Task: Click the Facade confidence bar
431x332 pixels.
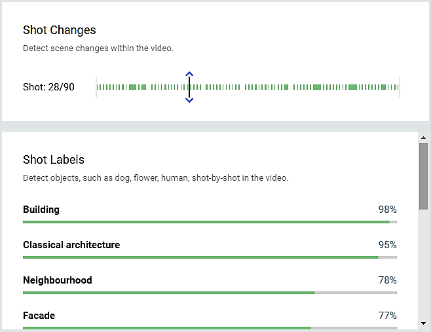Action: (x=210, y=327)
